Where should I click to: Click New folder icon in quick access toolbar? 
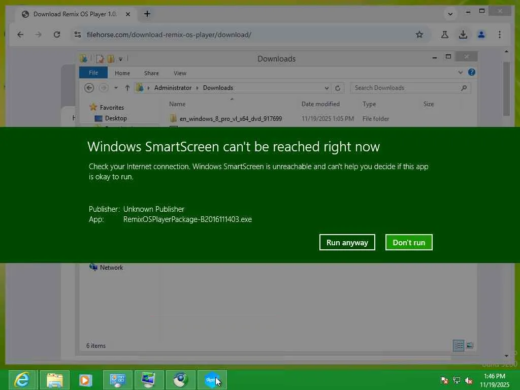tap(110, 59)
